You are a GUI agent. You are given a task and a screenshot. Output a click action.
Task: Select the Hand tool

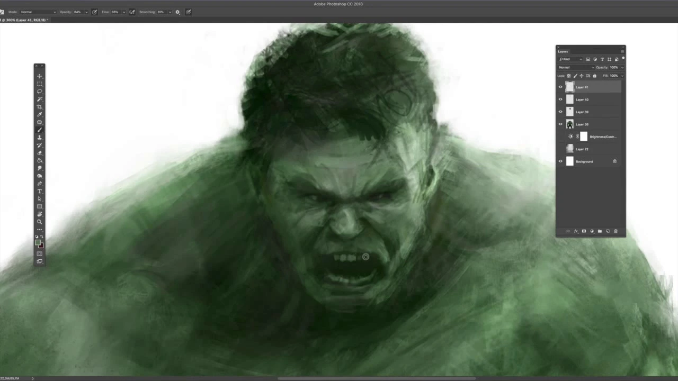click(x=40, y=214)
